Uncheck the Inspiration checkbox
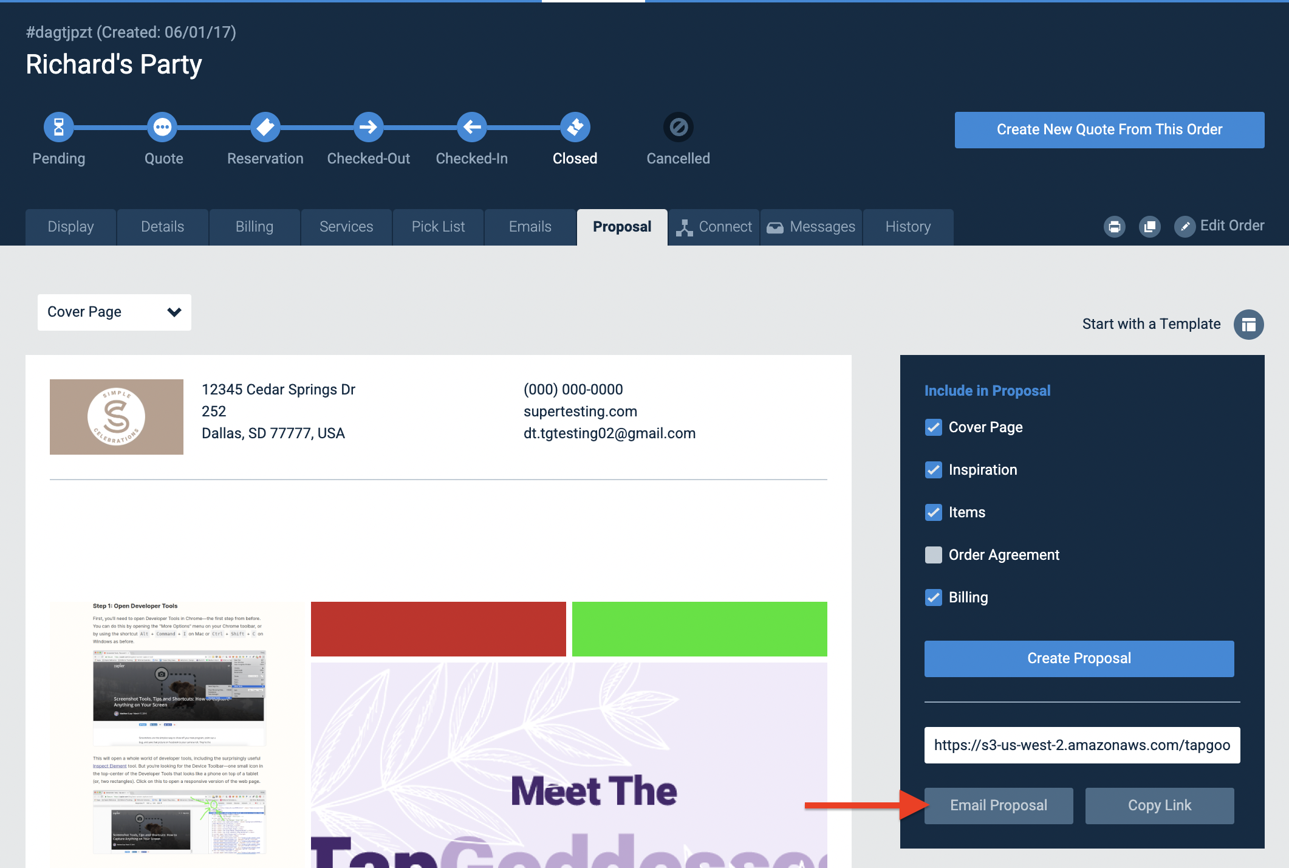The image size is (1289, 868). coord(934,470)
